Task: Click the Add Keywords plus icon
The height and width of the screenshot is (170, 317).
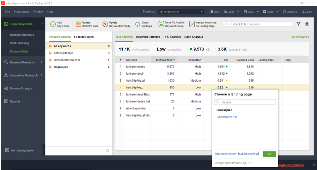Action: pyautogui.click(x=53, y=24)
